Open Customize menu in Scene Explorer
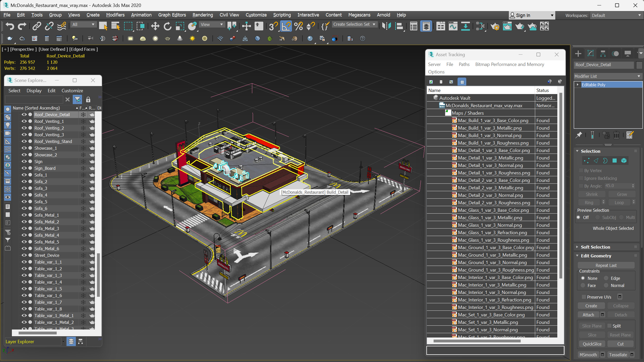This screenshot has height=362, width=644. pos(72,91)
